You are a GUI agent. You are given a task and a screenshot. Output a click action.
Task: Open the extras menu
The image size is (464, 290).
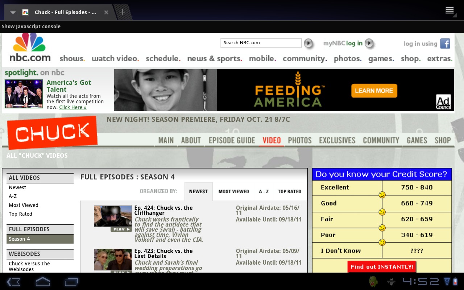coord(440,58)
